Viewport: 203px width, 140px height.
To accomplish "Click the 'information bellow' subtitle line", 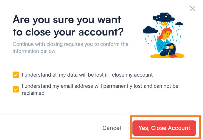I will (34, 51).
